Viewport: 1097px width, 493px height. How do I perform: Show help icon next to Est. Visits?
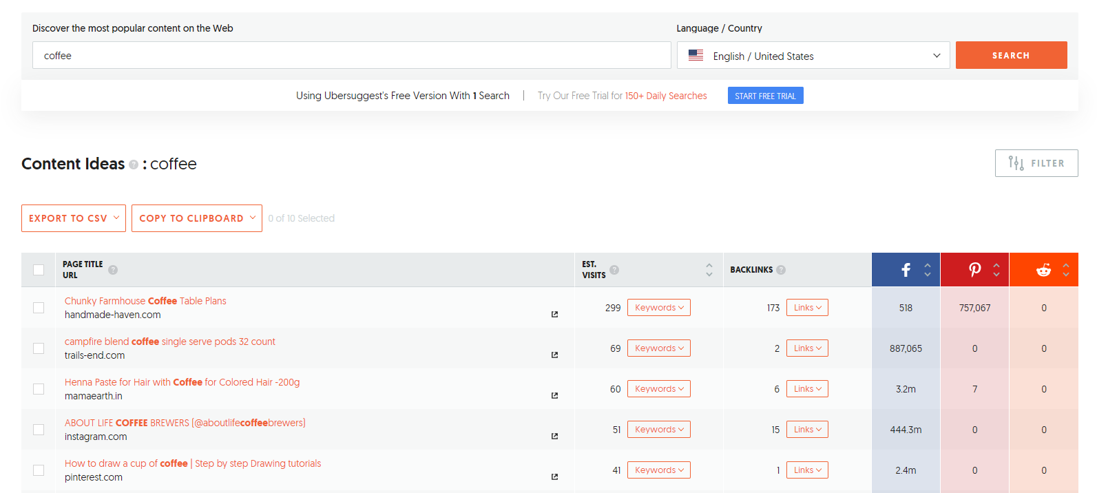[614, 270]
